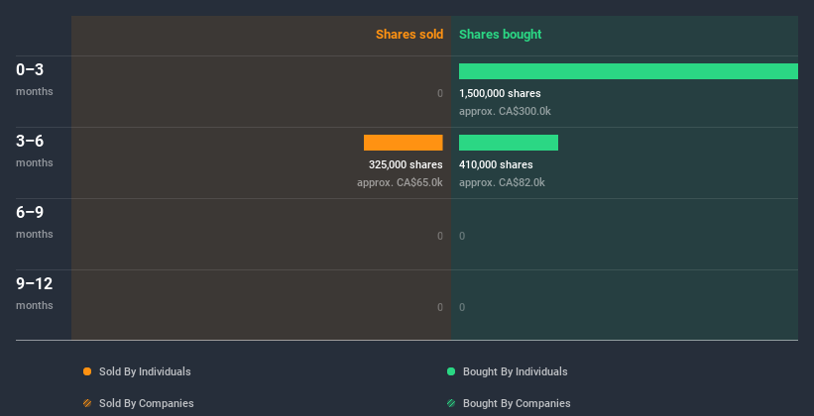
Task: Click the 6–9 months shares sold zero
Action: 440,236
